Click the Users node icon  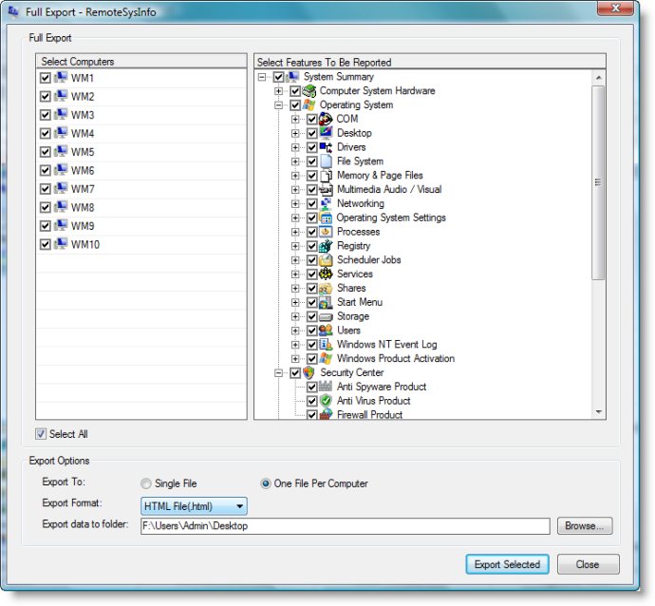[x=326, y=331]
